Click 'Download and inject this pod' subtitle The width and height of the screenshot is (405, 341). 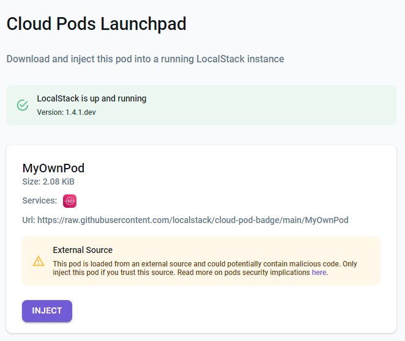coord(145,59)
